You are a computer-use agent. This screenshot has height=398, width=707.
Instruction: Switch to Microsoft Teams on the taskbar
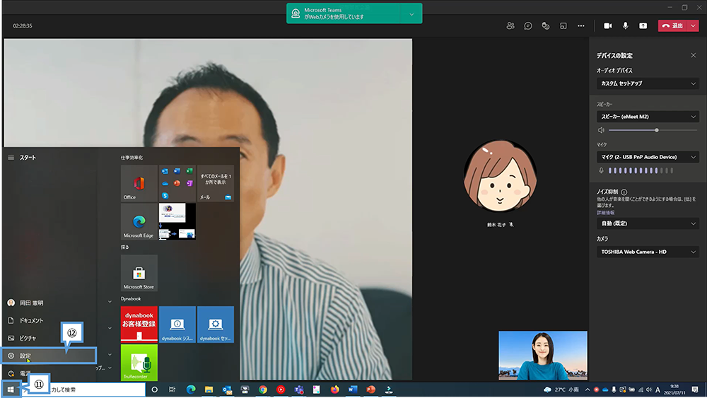(x=299, y=390)
